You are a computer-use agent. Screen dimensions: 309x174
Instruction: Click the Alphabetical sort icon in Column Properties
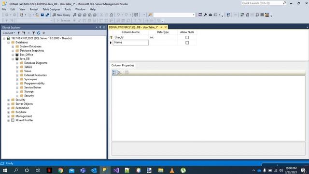(120, 72)
